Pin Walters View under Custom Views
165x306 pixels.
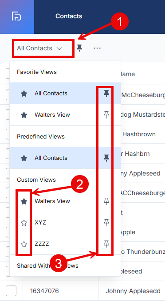(x=106, y=201)
